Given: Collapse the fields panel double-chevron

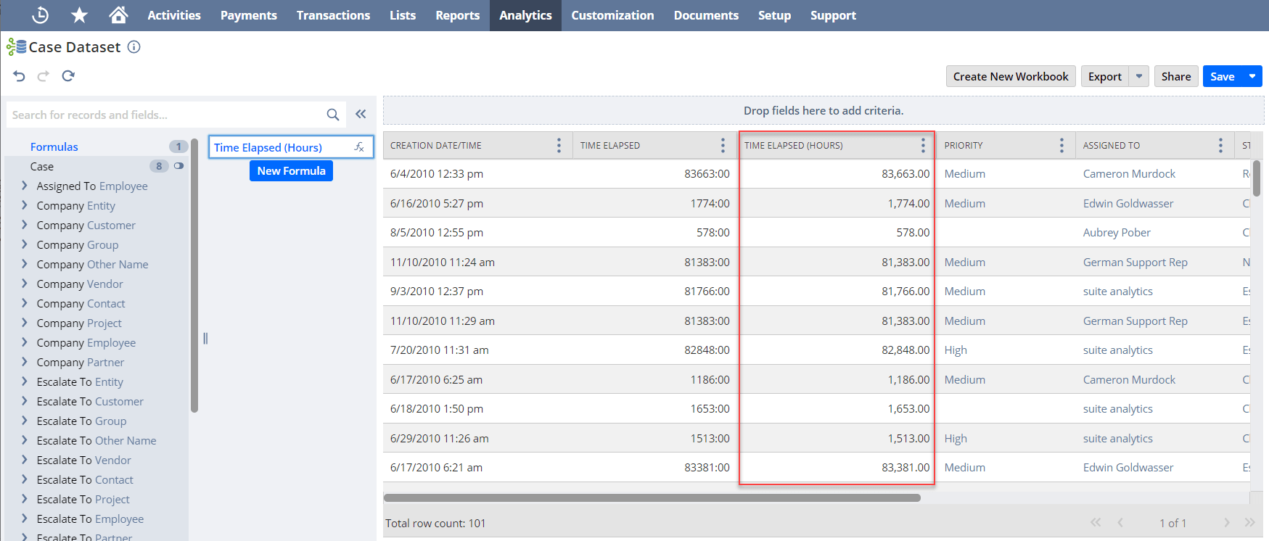Looking at the screenshot, I should [x=361, y=114].
